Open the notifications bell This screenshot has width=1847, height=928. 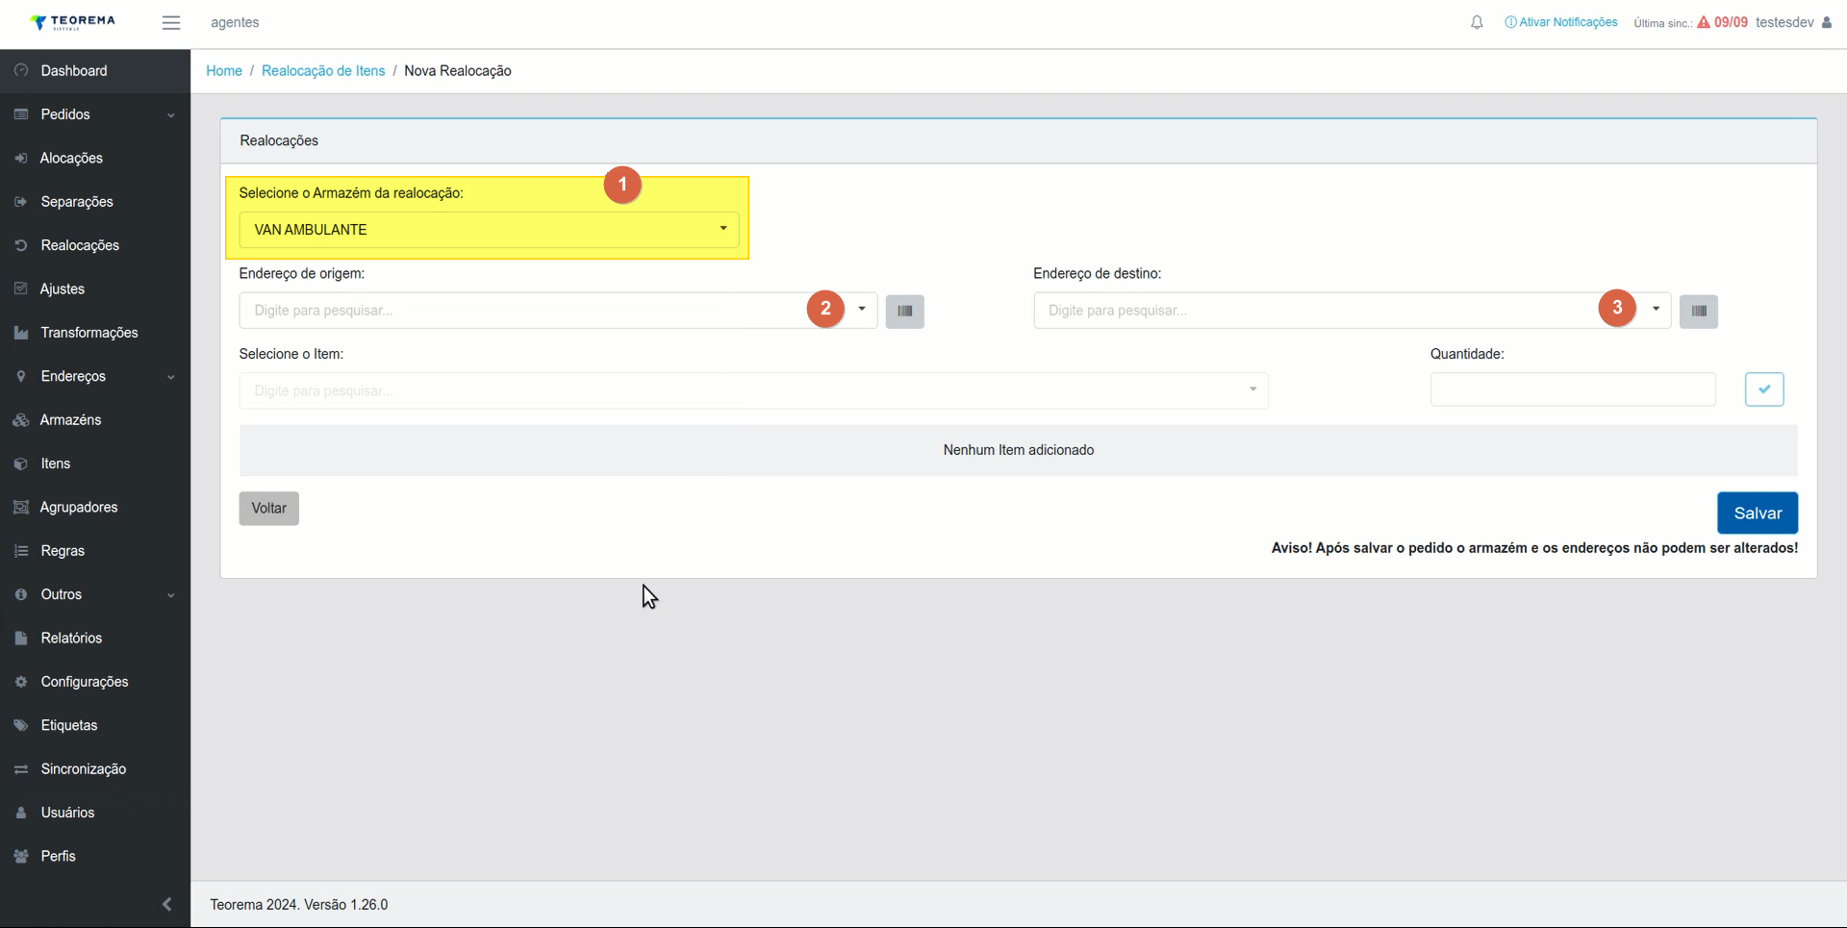click(1477, 22)
